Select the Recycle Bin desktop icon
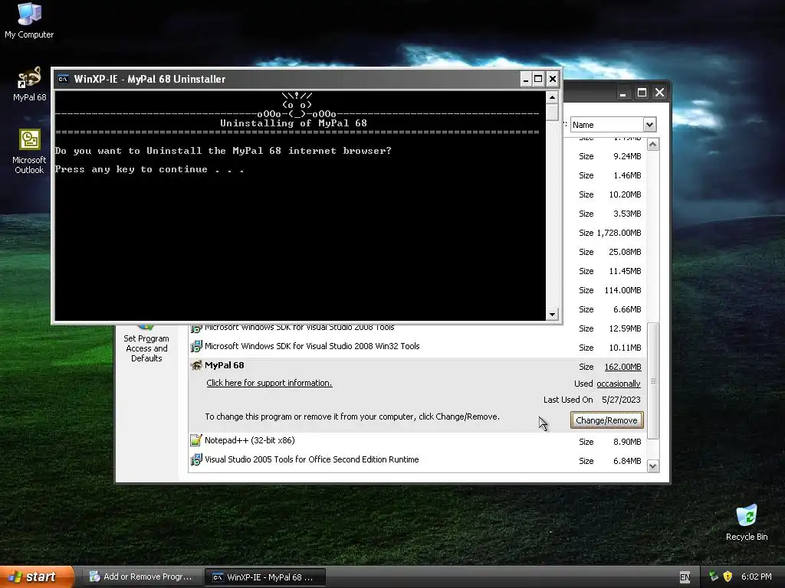This screenshot has height=588, width=785. click(x=747, y=522)
